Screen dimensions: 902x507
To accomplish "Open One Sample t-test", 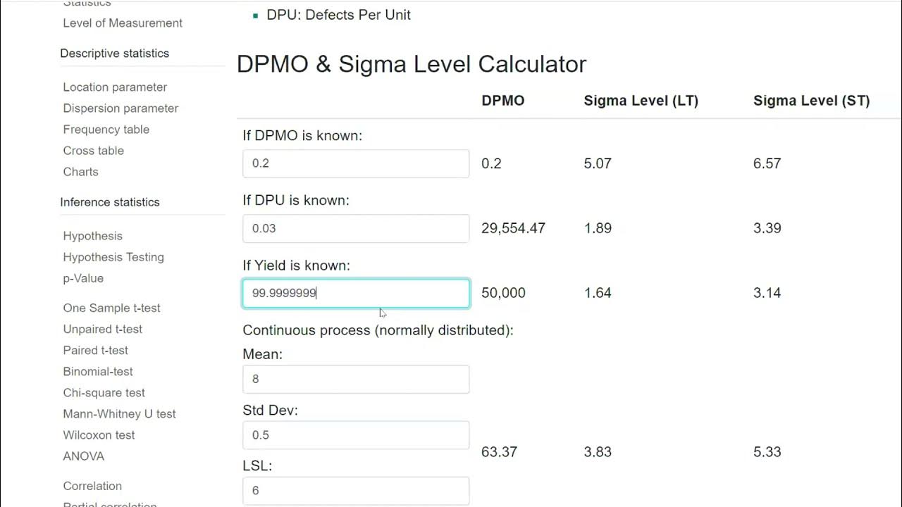I will coord(111,308).
